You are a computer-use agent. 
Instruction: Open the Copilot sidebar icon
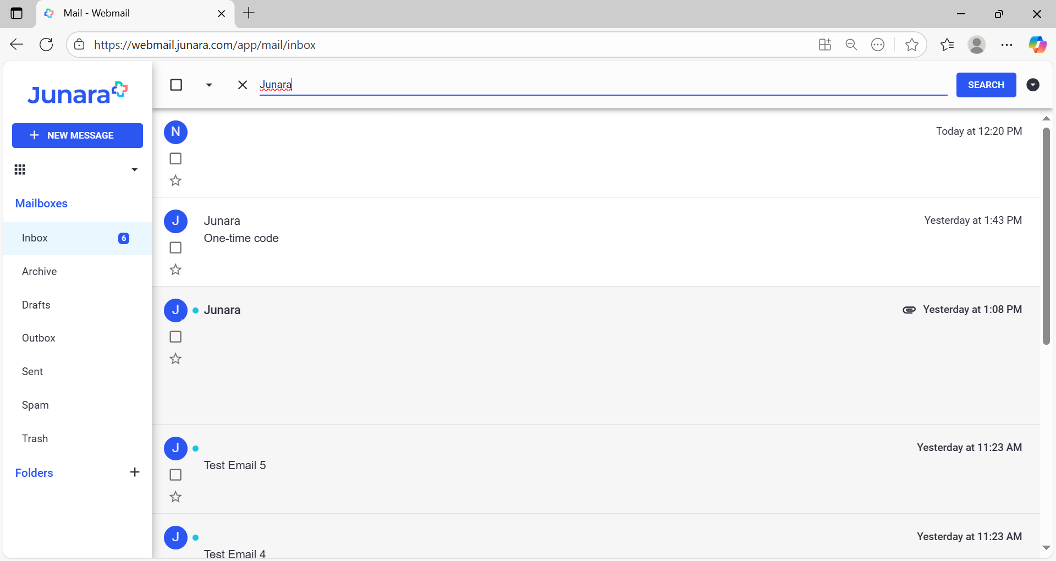(x=1038, y=45)
